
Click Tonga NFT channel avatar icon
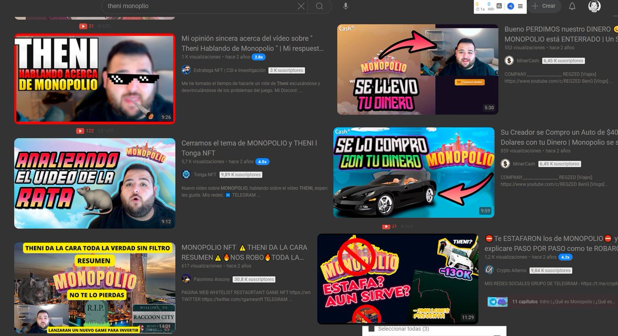coord(186,175)
